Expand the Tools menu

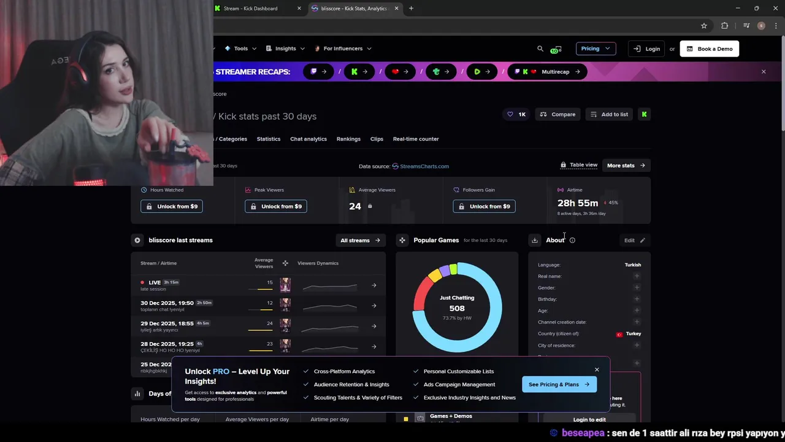(x=240, y=48)
